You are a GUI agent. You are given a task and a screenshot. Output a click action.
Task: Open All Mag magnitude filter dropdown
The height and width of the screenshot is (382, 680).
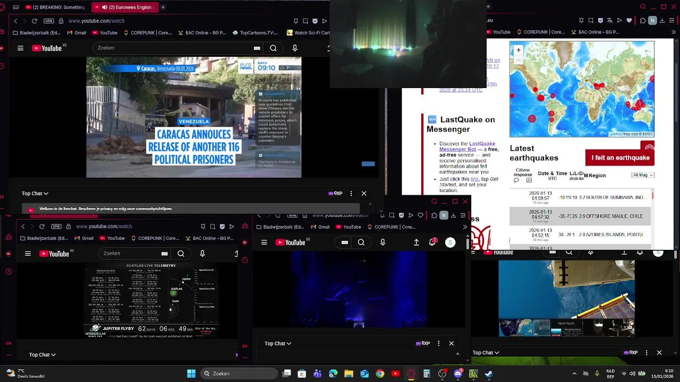click(643, 175)
